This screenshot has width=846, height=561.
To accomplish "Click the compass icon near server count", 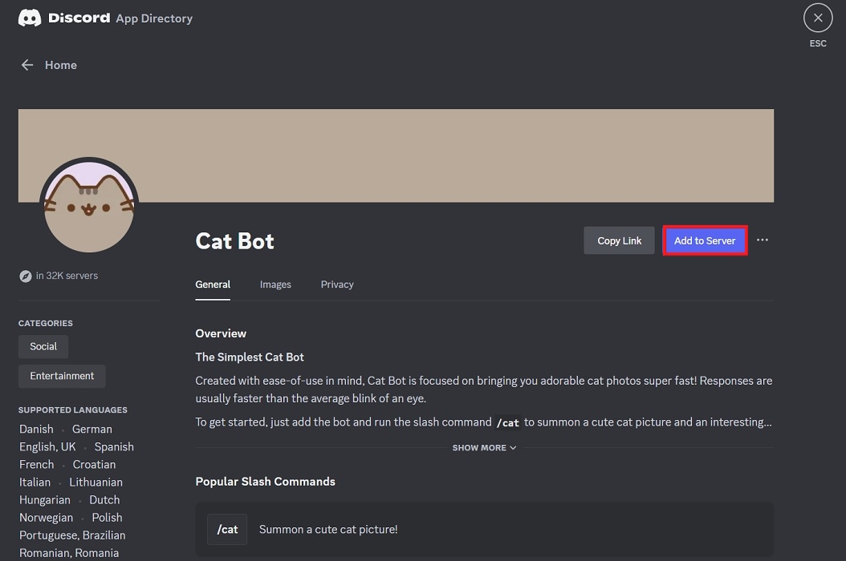I will [x=25, y=276].
